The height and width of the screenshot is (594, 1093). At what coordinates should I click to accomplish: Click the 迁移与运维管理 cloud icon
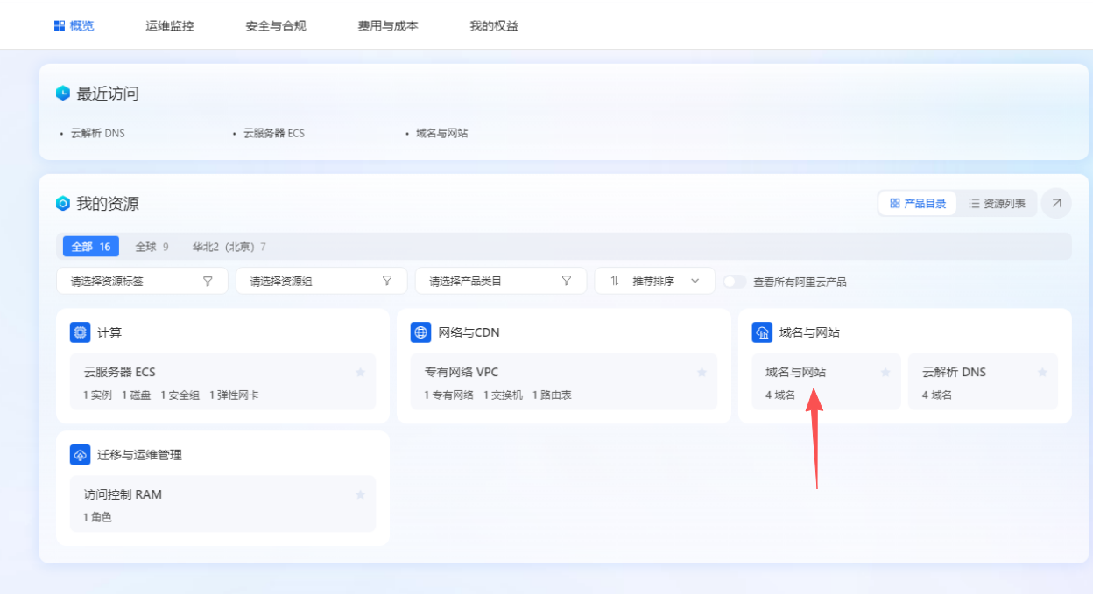[80, 455]
